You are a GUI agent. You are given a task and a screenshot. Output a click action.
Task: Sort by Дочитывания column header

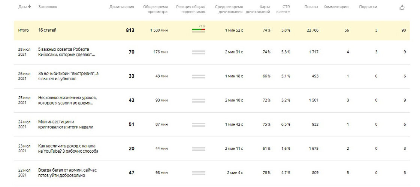pos(122,7)
